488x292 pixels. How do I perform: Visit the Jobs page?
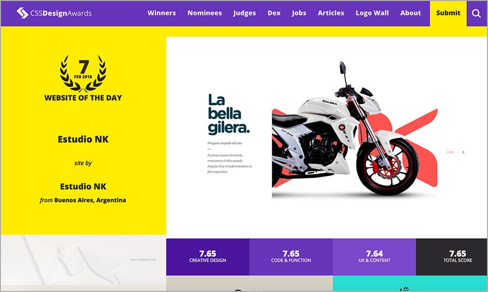click(x=299, y=13)
